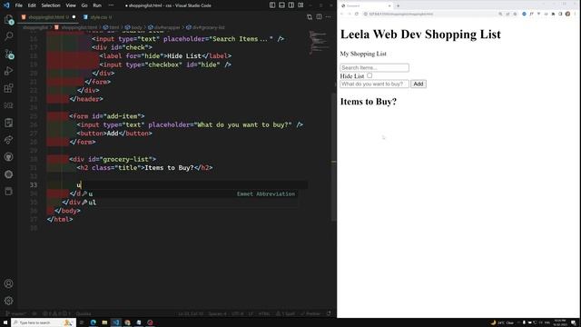Screen dimensions: 581x327
Task: Reload the page in browser window
Action: click(357, 14)
